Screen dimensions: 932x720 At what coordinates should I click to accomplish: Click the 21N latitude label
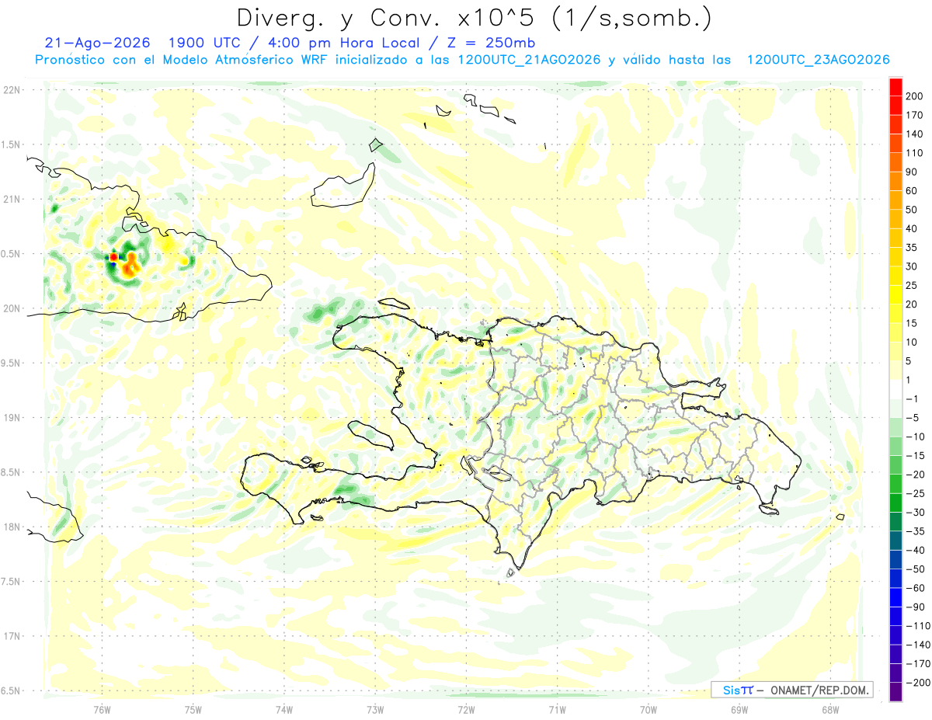(x=11, y=199)
